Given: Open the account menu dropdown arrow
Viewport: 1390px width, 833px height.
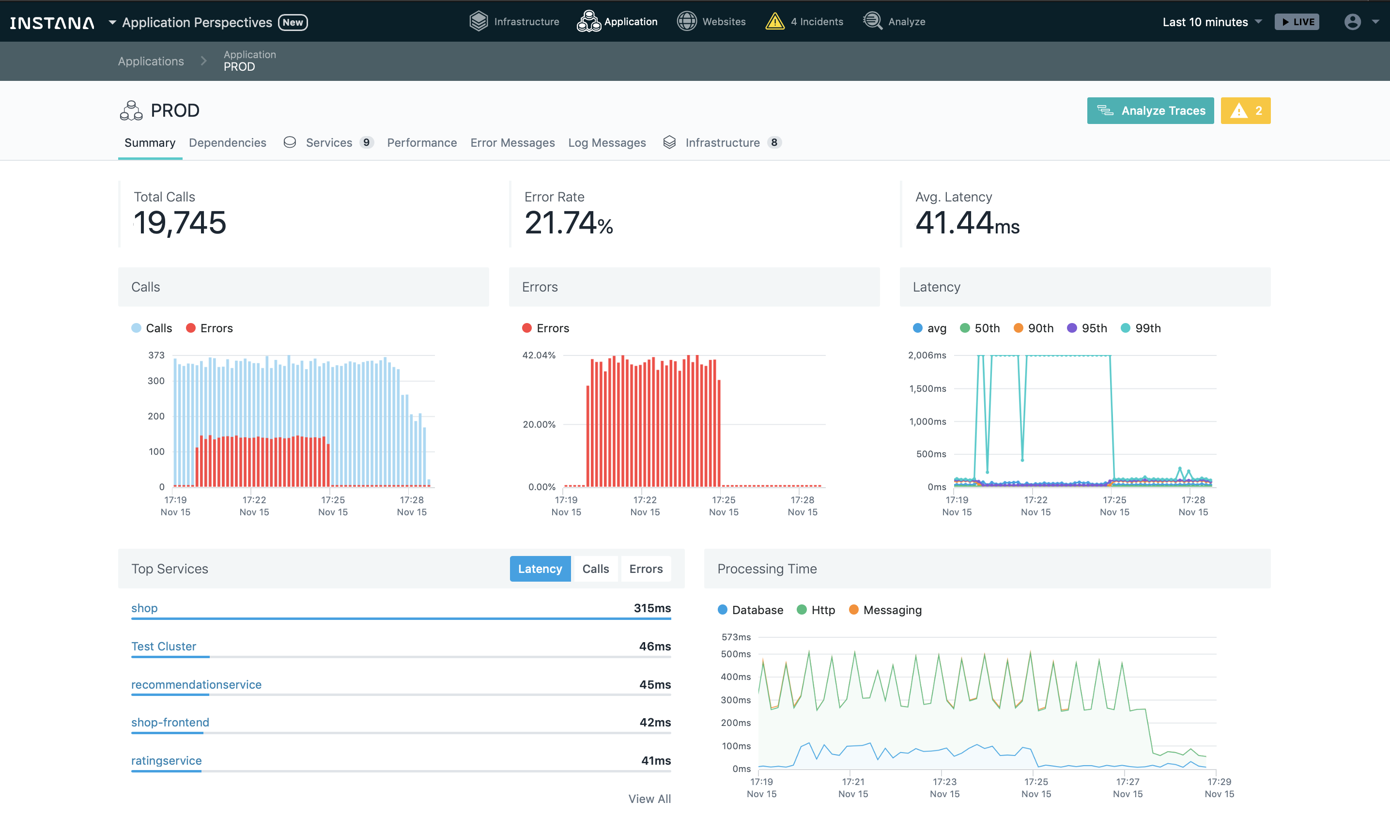Looking at the screenshot, I should 1375,22.
